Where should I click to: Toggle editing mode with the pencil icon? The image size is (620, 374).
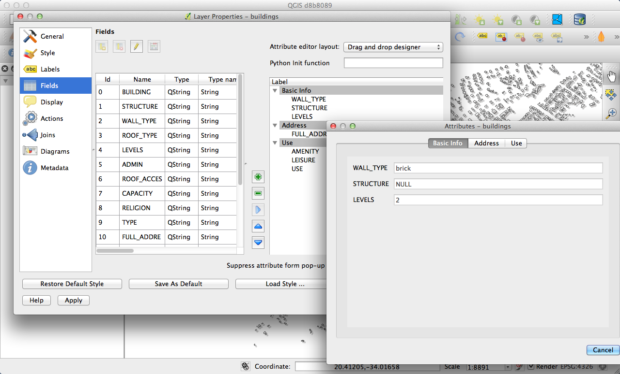(x=137, y=46)
